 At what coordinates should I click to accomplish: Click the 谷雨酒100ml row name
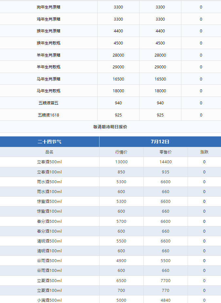coord(49,271)
